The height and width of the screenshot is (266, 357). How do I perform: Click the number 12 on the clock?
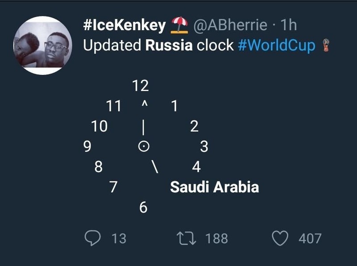tap(141, 86)
